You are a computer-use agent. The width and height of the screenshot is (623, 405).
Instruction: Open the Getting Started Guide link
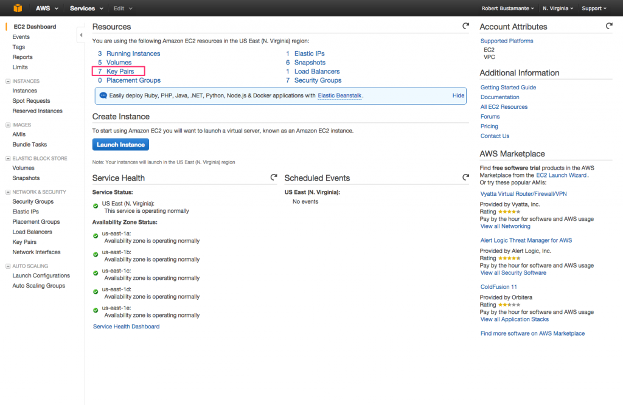pyautogui.click(x=508, y=88)
